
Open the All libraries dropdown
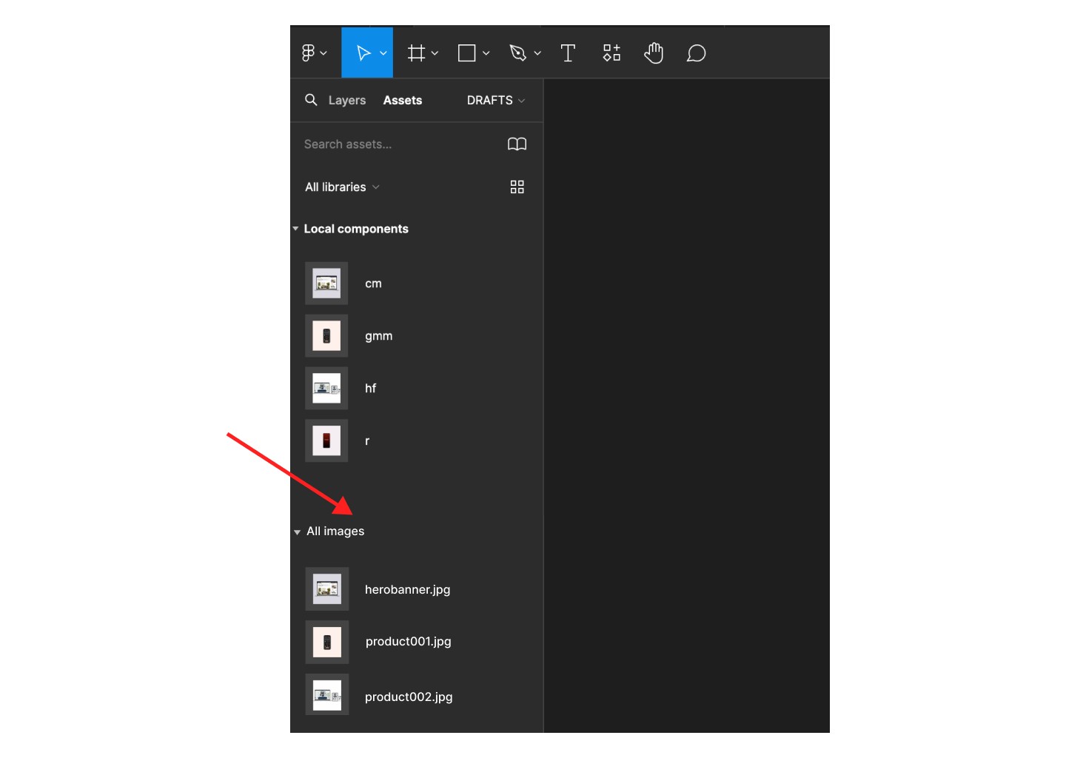[x=342, y=187]
